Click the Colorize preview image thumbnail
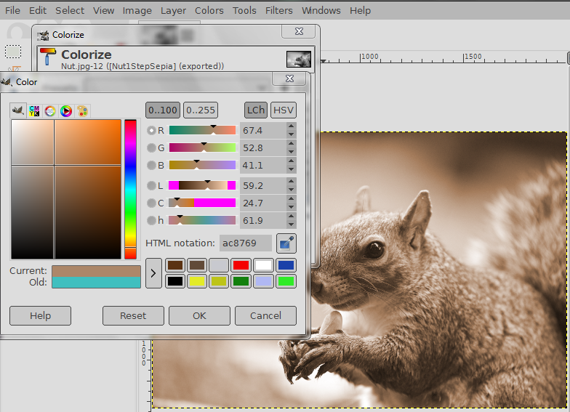The width and height of the screenshot is (570, 412). pos(298,60)
